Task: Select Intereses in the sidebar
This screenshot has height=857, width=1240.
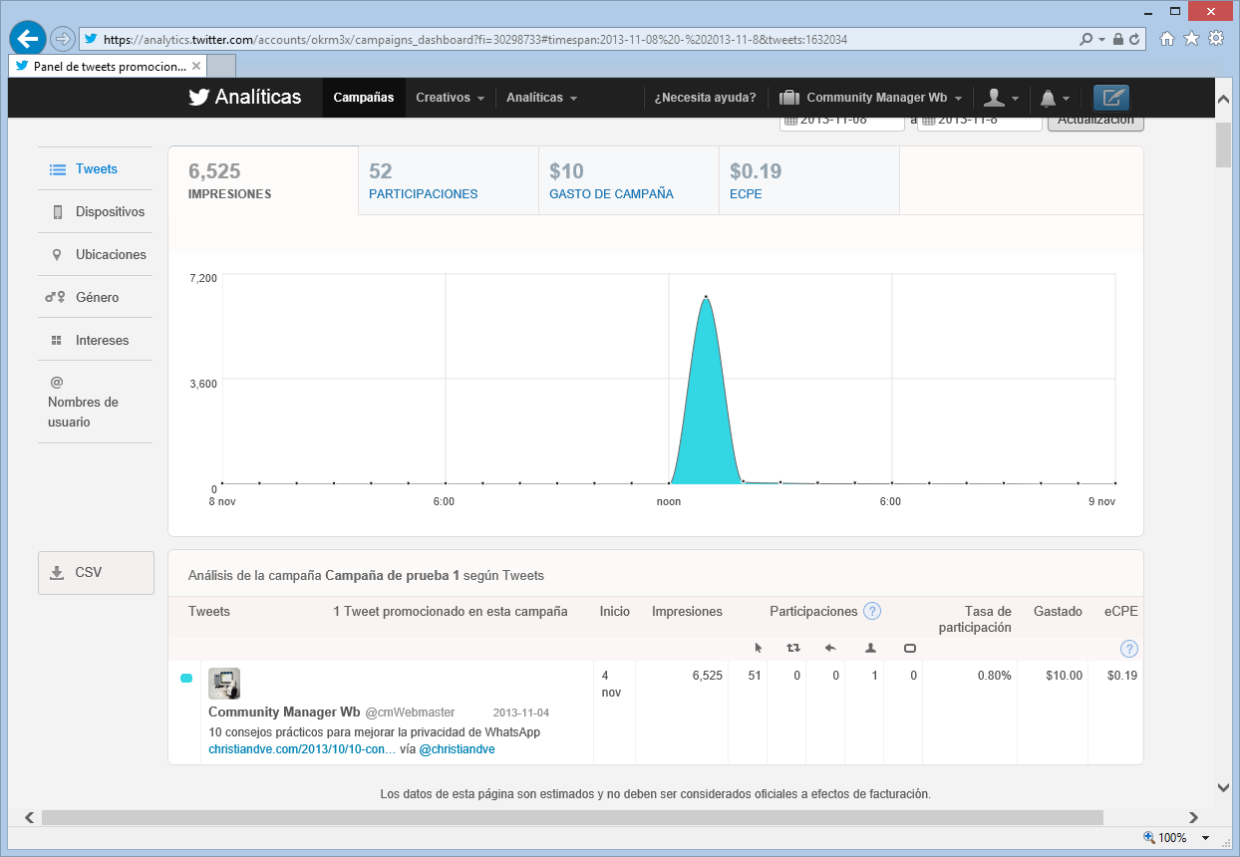Action: pos(96,341)
